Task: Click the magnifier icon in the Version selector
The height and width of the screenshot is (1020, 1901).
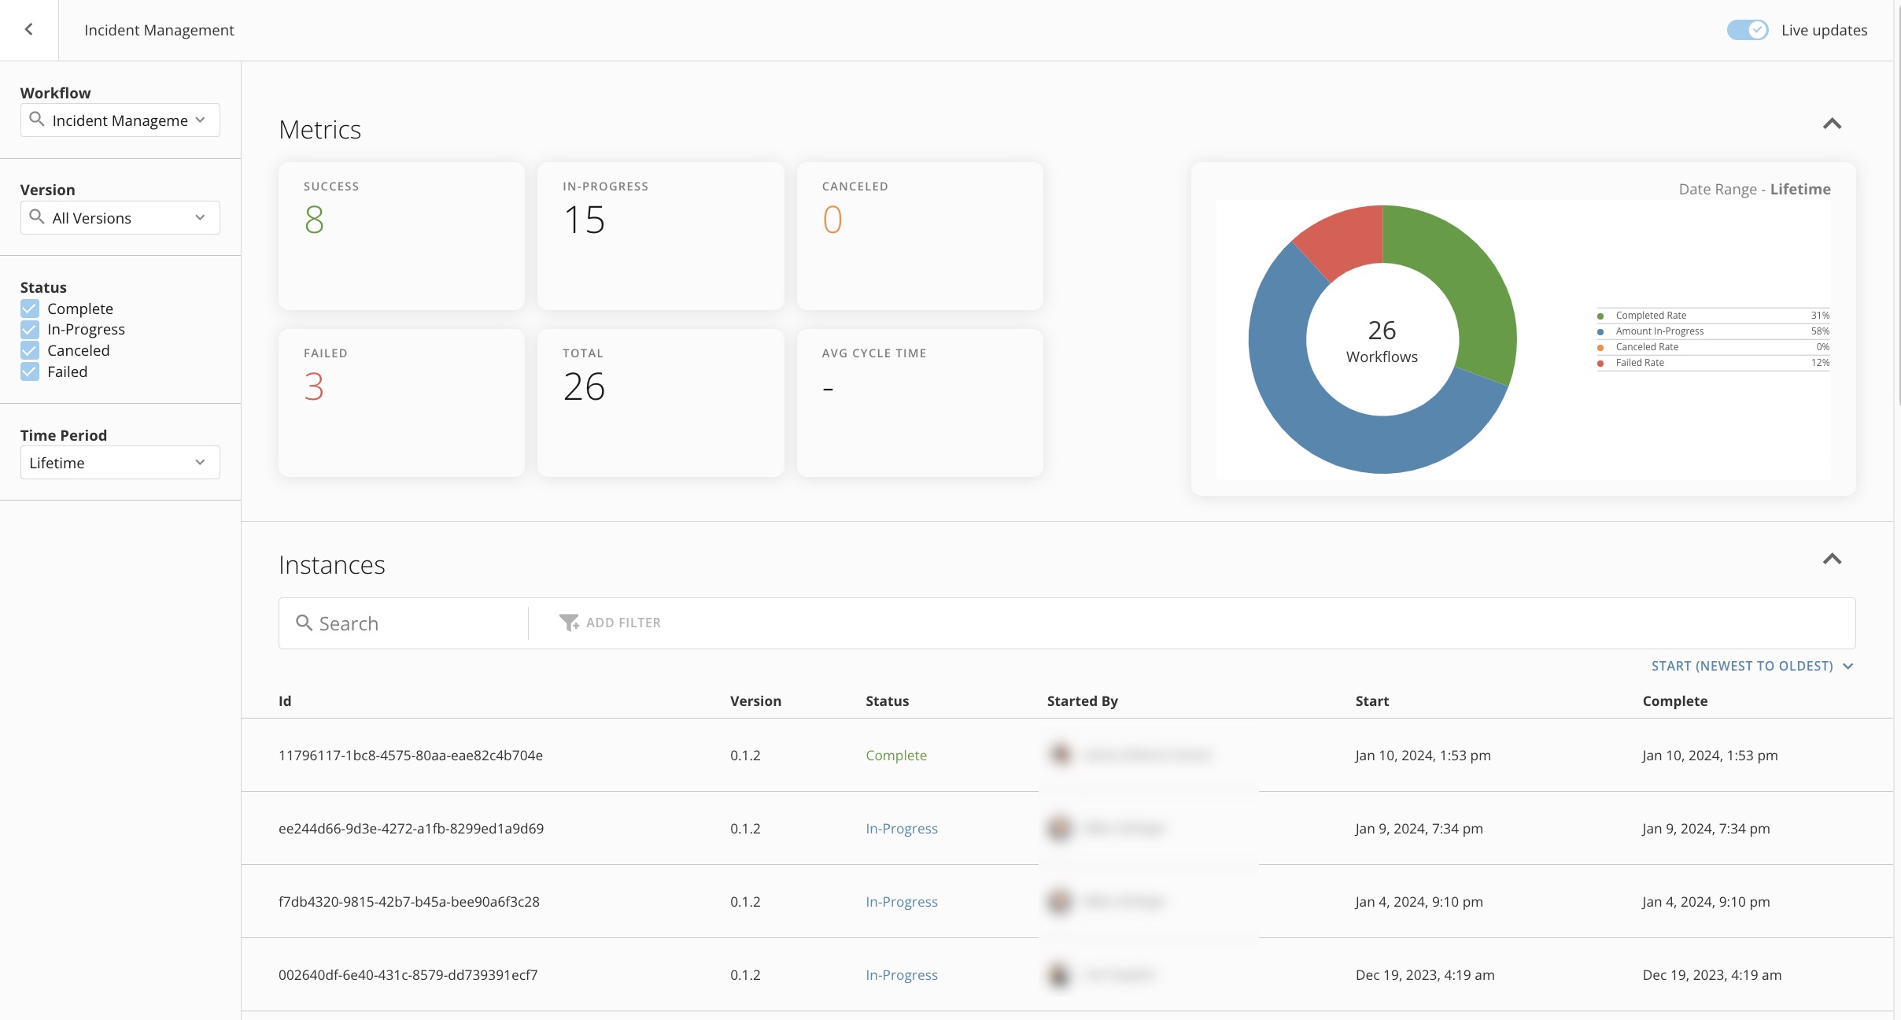Action: 37,217
